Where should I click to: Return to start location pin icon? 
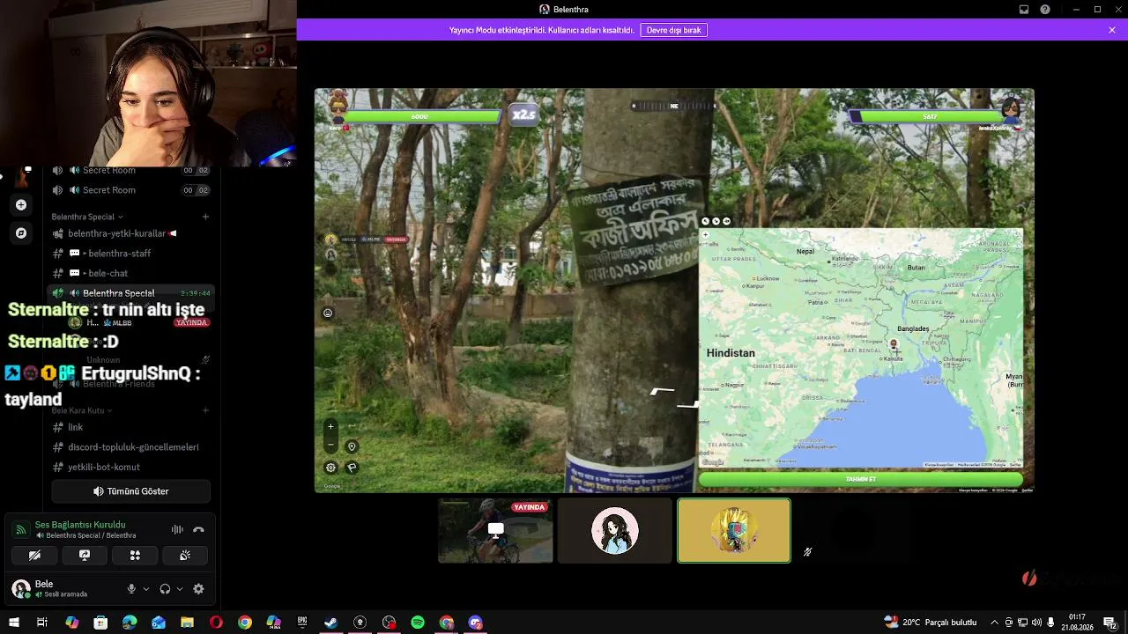352,446
